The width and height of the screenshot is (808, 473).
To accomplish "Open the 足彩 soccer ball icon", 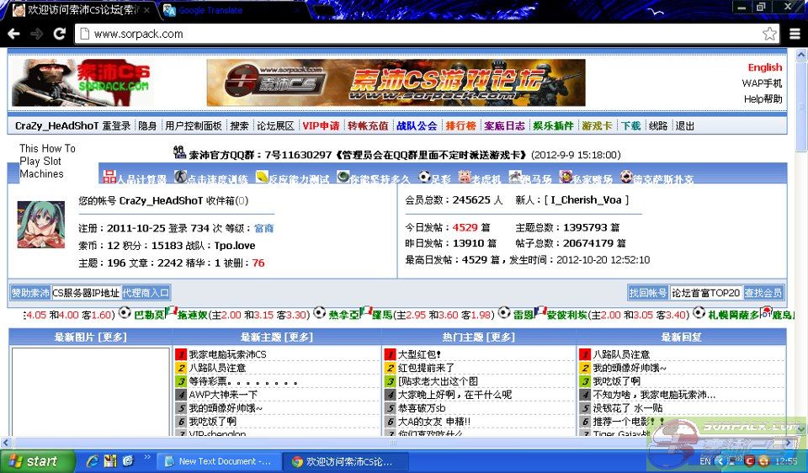I will [424, 177].
